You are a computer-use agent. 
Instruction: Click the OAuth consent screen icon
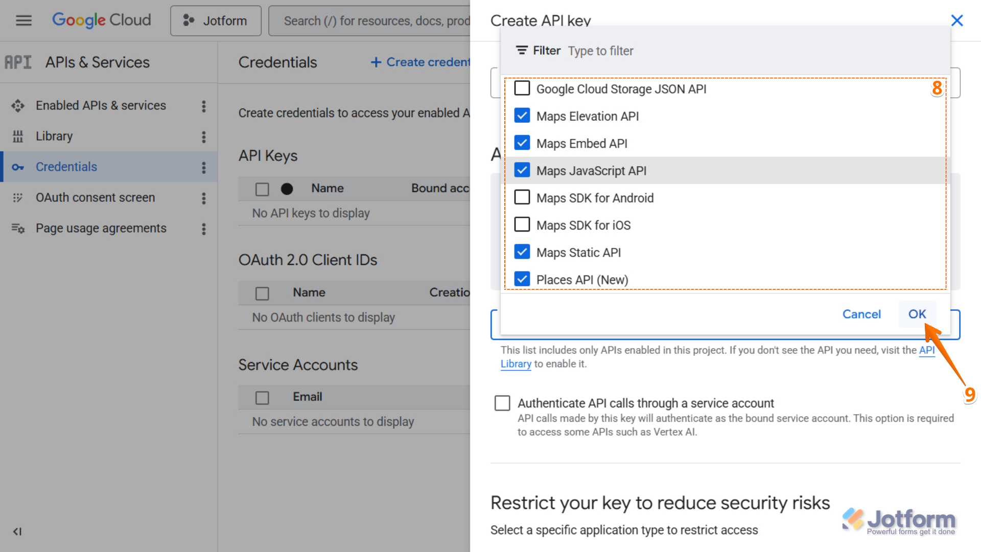[18, 197]
